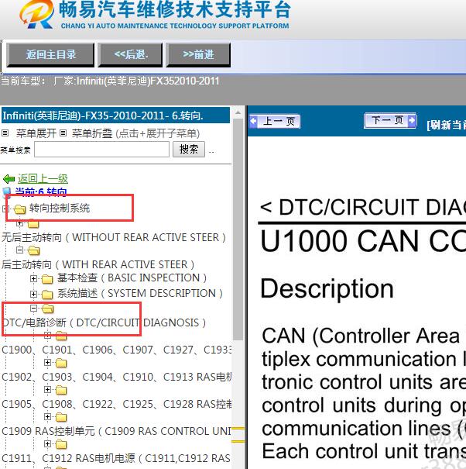This screenshot has height=469, width=466.
Task: Click the 刷新当前 refresh link
Action: pyautogui.click(x=447, y=125)
